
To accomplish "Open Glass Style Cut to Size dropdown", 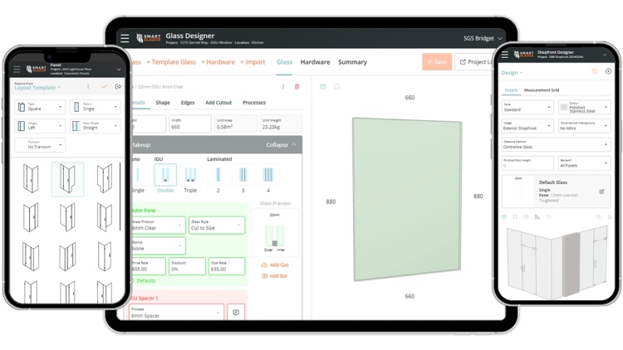I will click(x=217, y=225).
